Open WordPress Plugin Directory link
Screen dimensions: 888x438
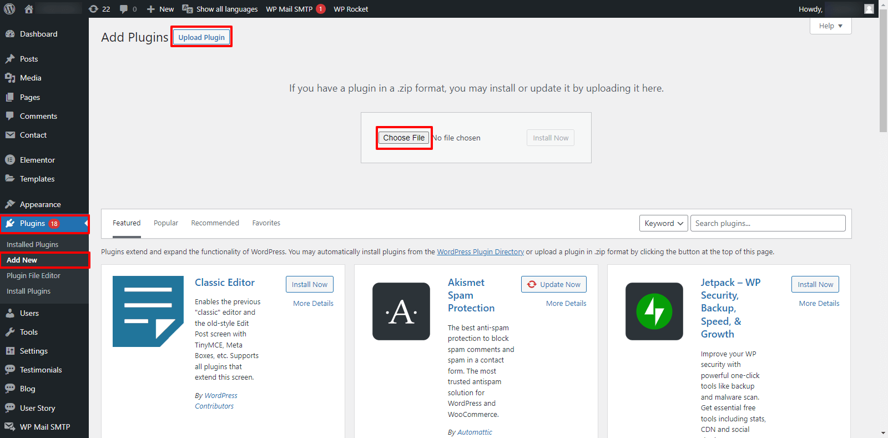point(481,251)
